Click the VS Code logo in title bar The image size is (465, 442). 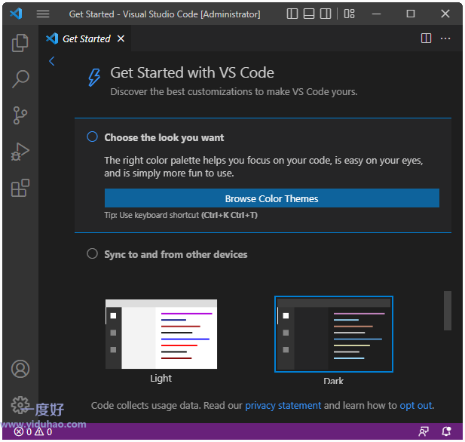[16, 14]
